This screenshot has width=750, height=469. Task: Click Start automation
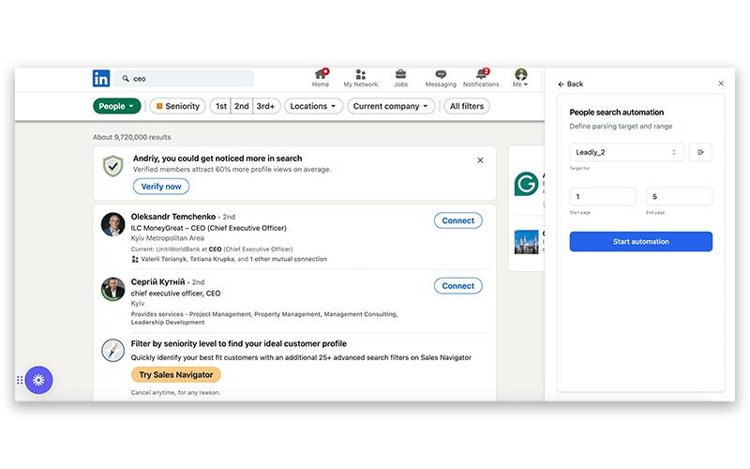pyautogui.click(x=641, y=242)
